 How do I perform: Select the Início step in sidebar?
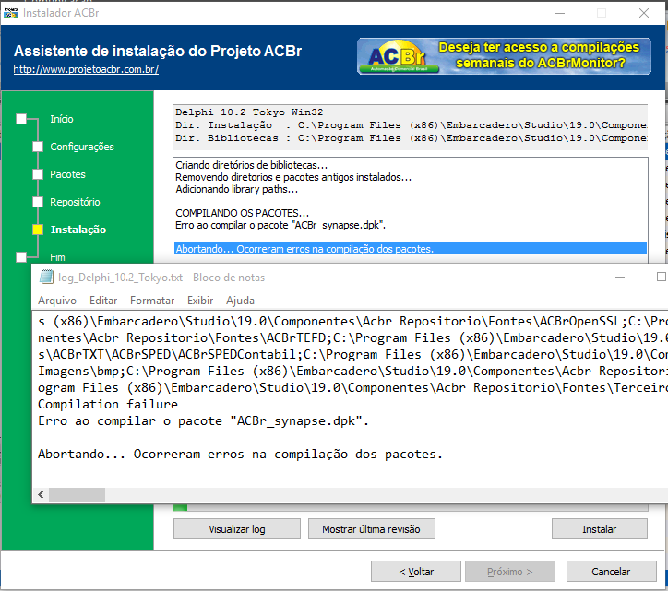[x=61, y=119]
